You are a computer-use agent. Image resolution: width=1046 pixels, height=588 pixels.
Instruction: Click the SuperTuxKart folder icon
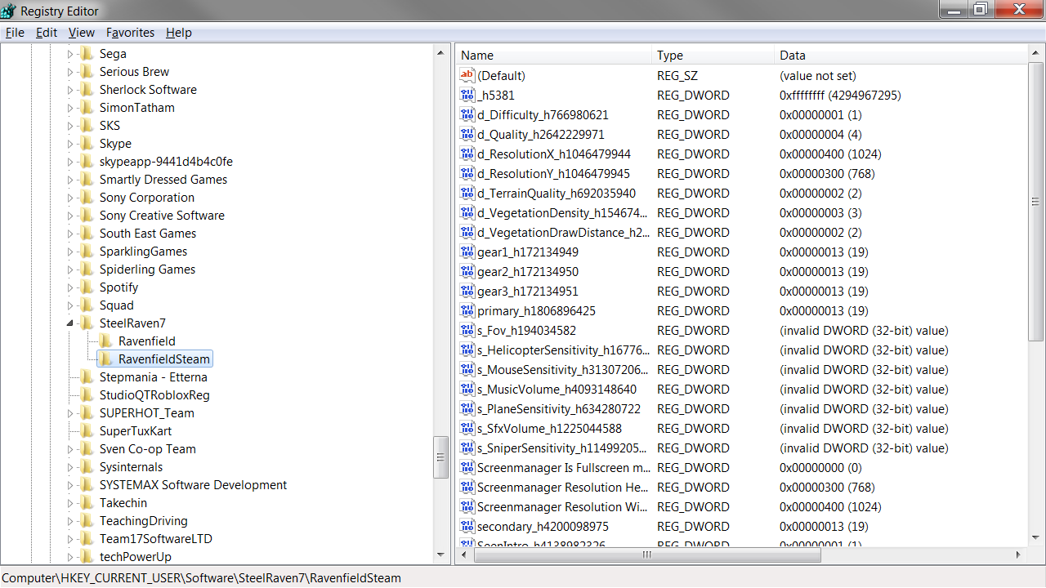[87, 431]
